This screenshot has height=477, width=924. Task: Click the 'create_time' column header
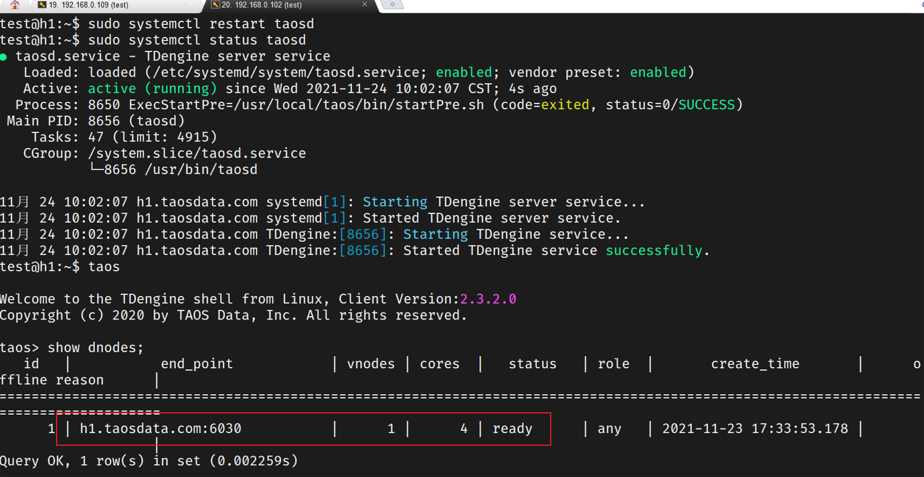[755, 364]
